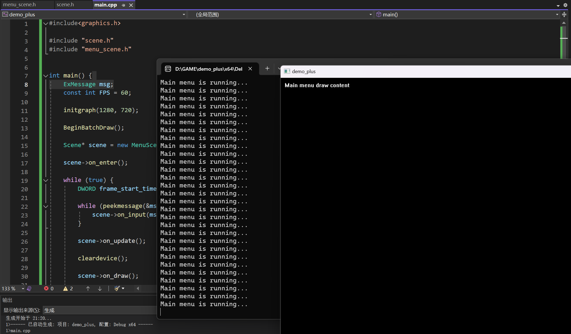Switch to the scene.h tab

[x=65, y=5]
